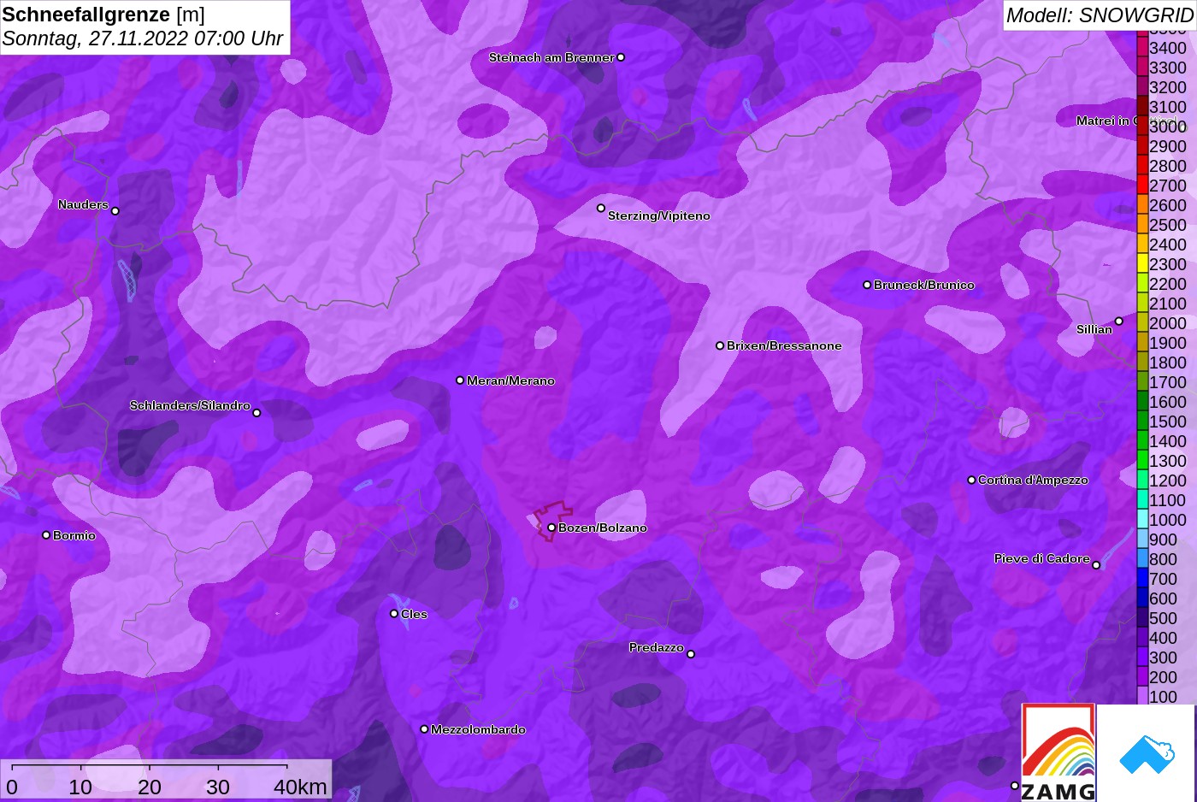The image size is (1197, 802).
Task: Click the Sillian marker dot
Action: tap(1119, 321)
